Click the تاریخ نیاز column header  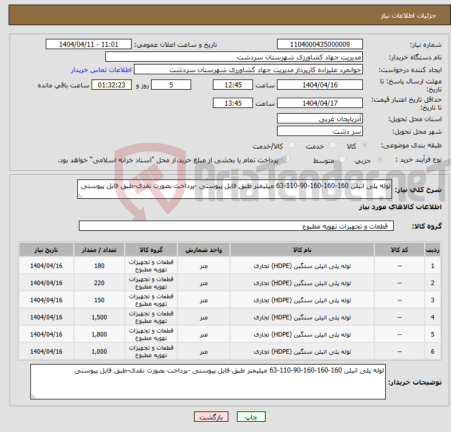46,250
